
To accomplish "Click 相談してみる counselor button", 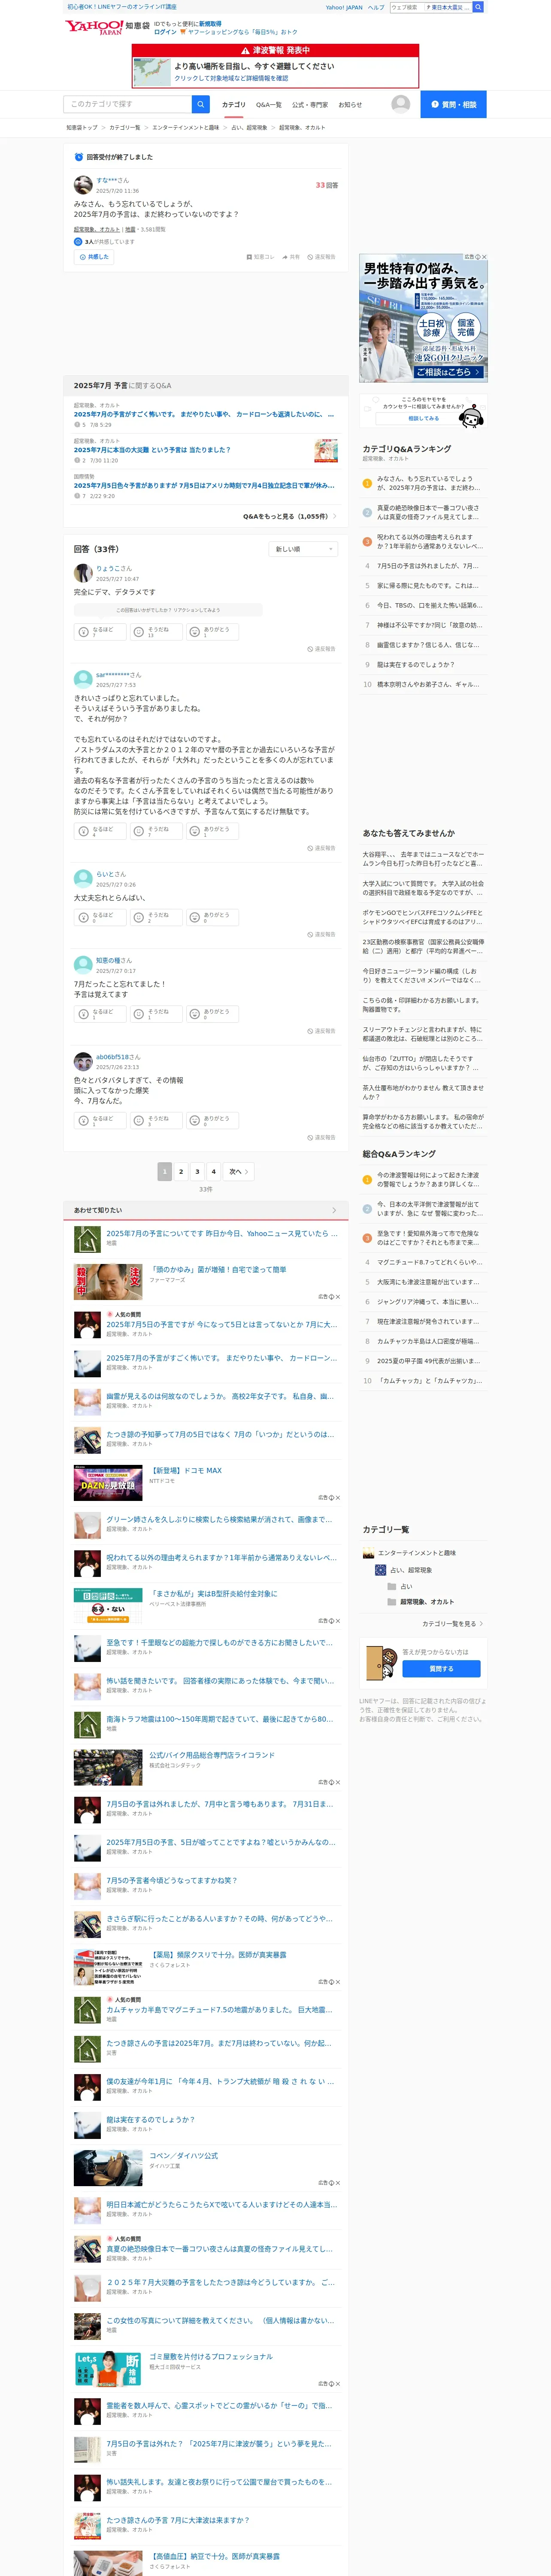I will (x=423, y=418).
